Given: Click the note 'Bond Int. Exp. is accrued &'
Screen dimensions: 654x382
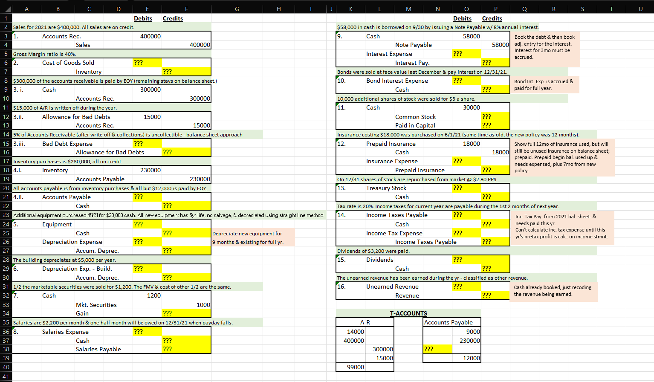Looking at the screenshot, I should pyautogui.click(x=544, y=81).
